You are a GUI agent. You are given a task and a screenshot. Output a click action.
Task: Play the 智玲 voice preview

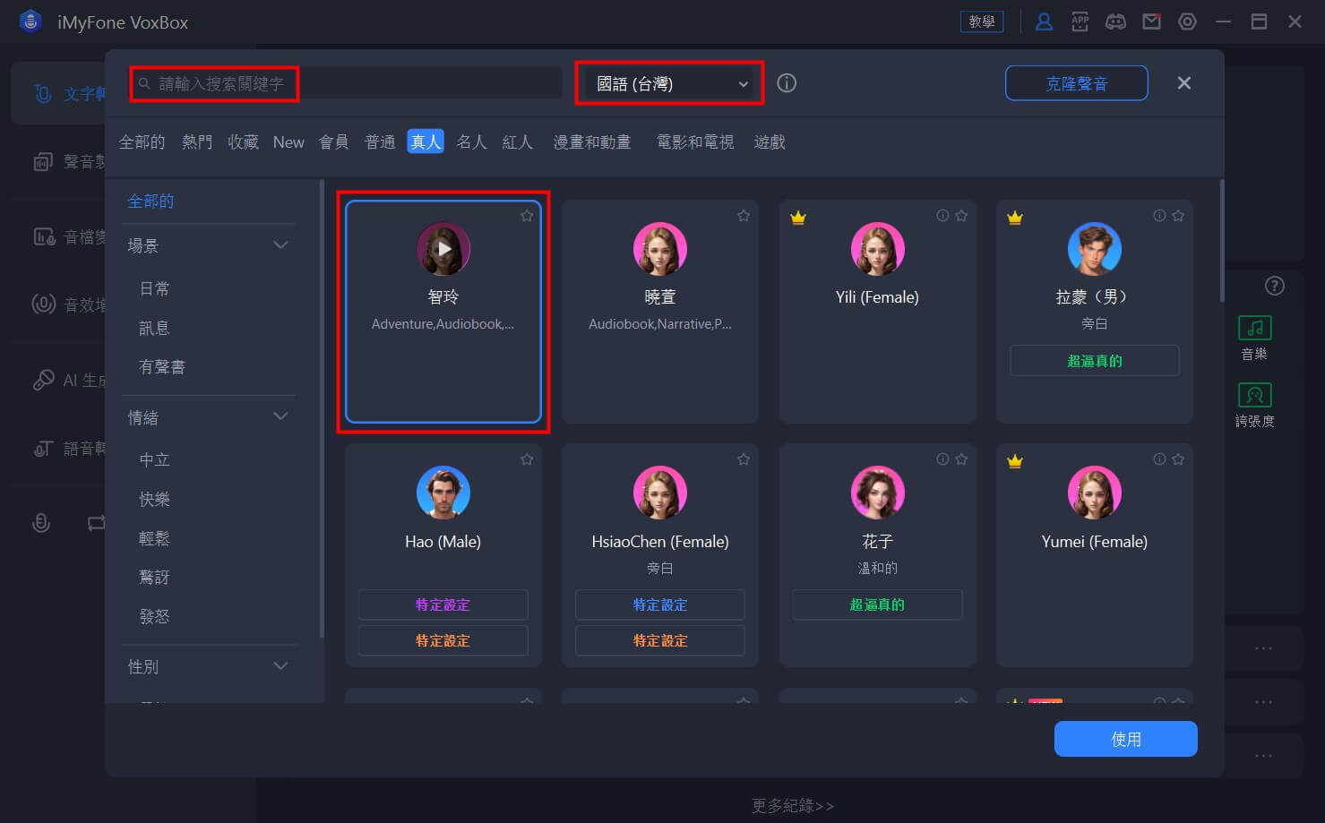point(443,249)
